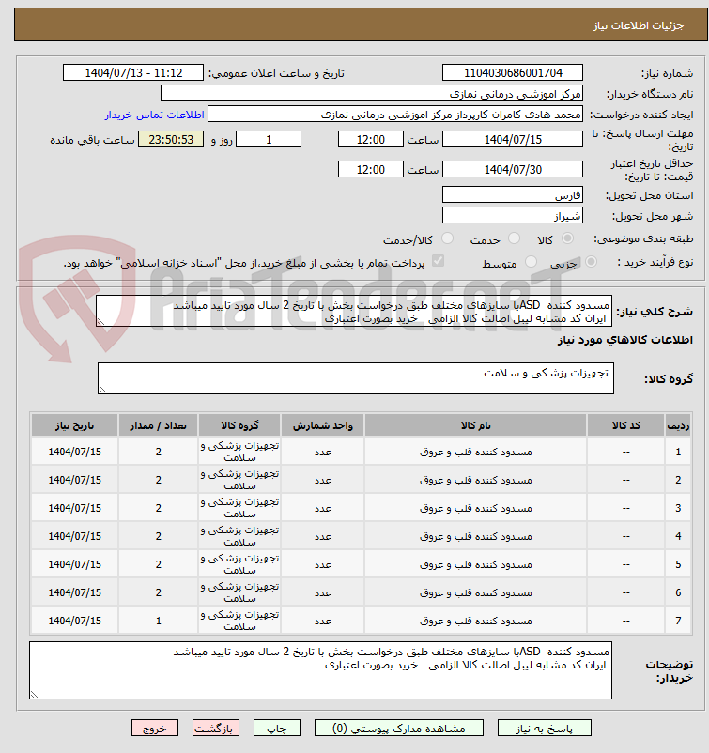Image resolution: width=709 pixels, height=753 pixels.
Task: Click the تعداد / مقدار column header
Action: tap(158, 425)
